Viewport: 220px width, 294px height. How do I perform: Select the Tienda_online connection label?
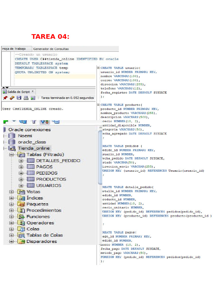pyautogui.click(x=34, y=148)
